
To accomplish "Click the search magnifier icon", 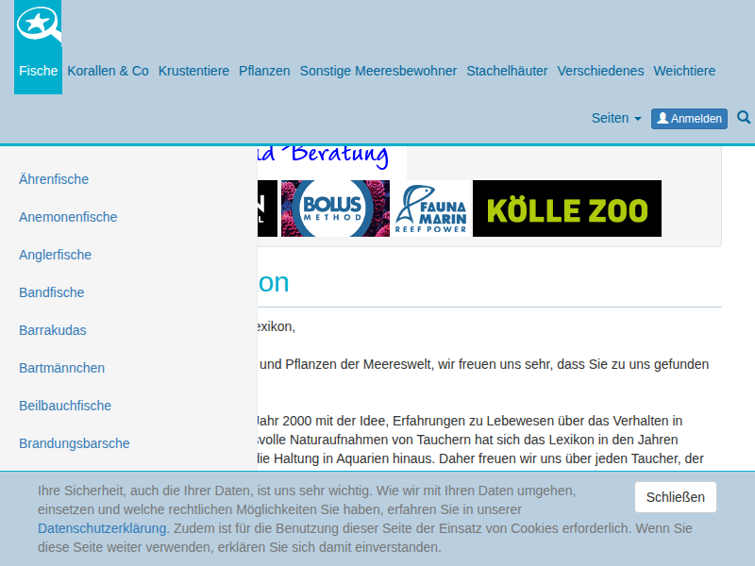I will [744, 118].
